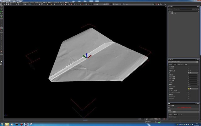The height and width of the screenshot is (126, 201).
Task: Click the blue Z-axis arrow of the transform gizmo
Action: click(87, 54)
